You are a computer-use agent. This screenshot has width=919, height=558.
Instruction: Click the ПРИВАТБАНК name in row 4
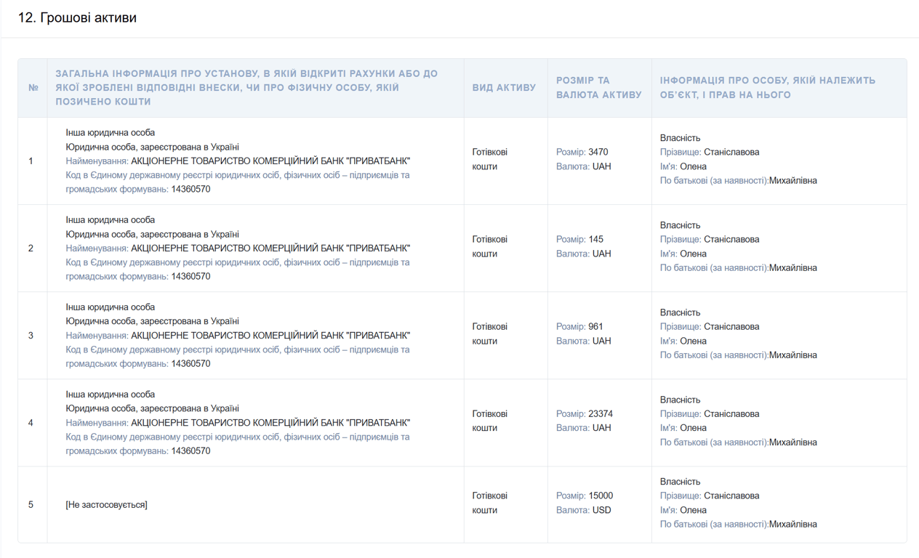[x=270, y=423]
